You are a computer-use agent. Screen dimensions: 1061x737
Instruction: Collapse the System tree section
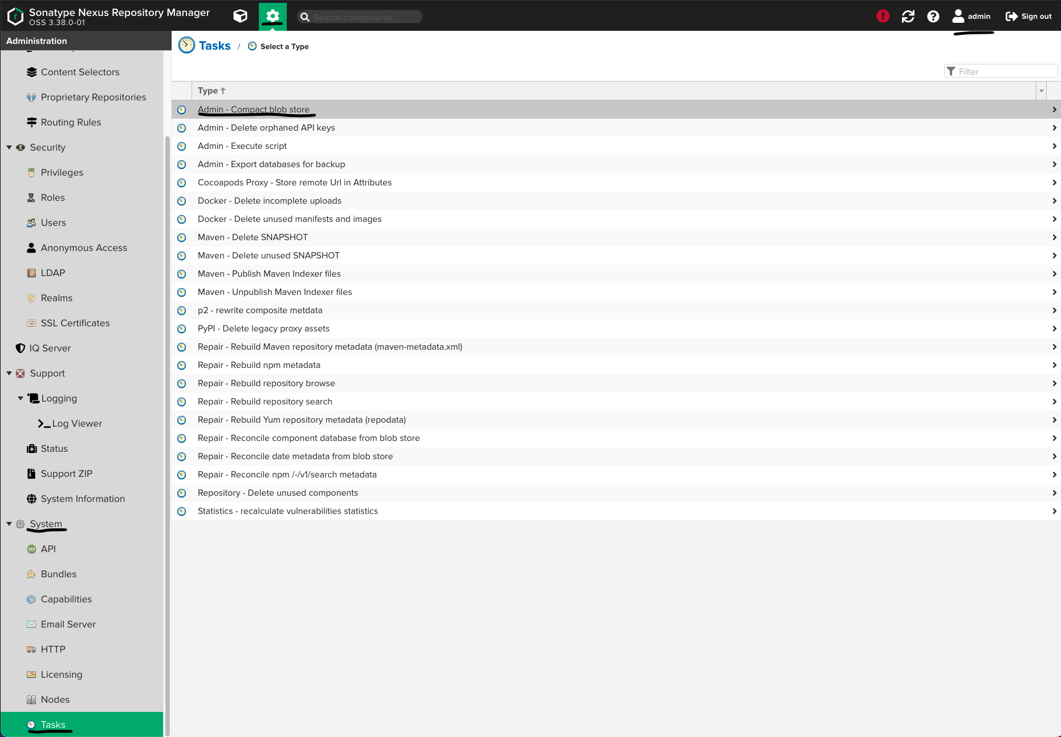(x=9, y=524)
